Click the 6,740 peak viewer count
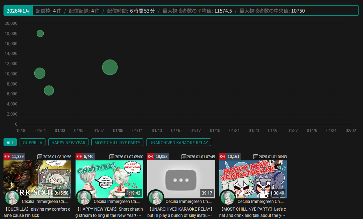Screen dimensions: 363x219 [89, 156]
